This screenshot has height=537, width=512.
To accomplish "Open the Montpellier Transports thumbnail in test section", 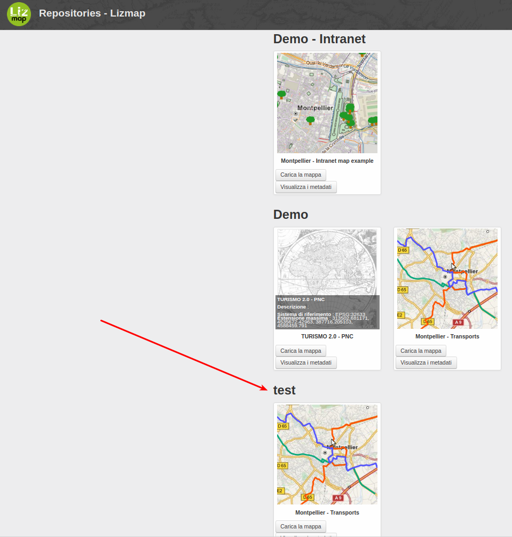I will pos(327,454).
